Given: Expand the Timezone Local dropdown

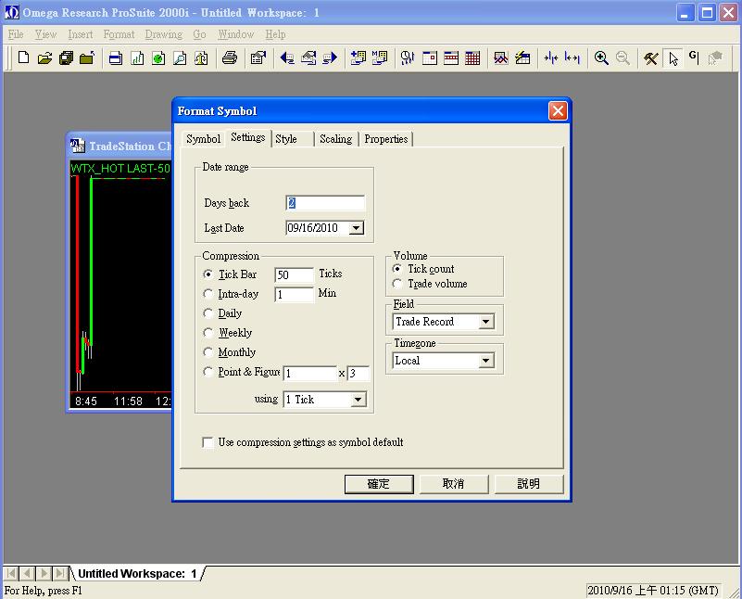Looking at the screenshot, I should (485, 361).
